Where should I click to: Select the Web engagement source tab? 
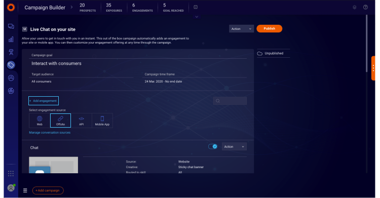[x=40, y=121]
